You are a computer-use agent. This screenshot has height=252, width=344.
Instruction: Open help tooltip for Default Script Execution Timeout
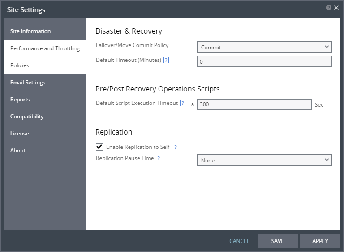(183, 103)
